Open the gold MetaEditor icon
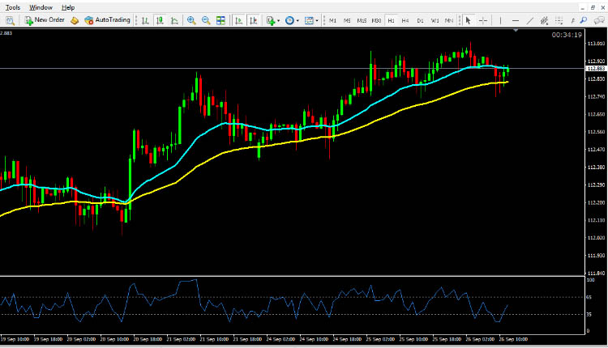Viewport: 608px width, 348px height. click(75, 20)
